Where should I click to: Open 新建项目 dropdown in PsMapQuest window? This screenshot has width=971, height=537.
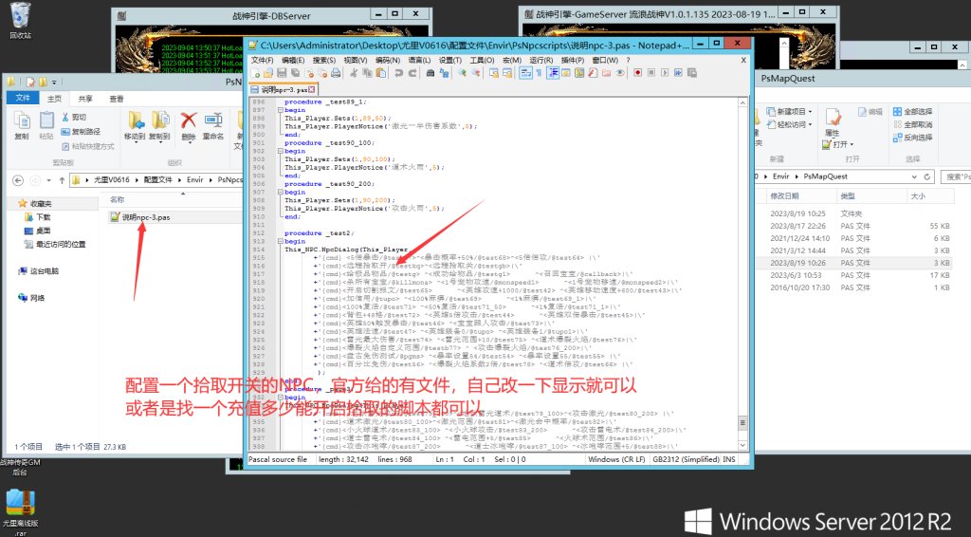pyautogui.click(x=790, y=112)
